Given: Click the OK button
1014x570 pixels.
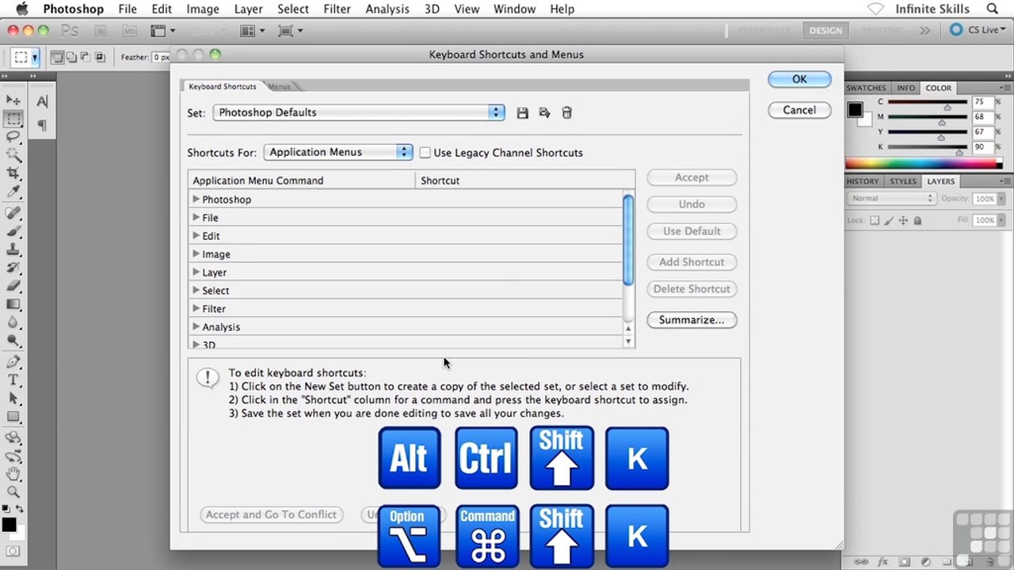Looking at the screenshot, I should tap(799, 79).
